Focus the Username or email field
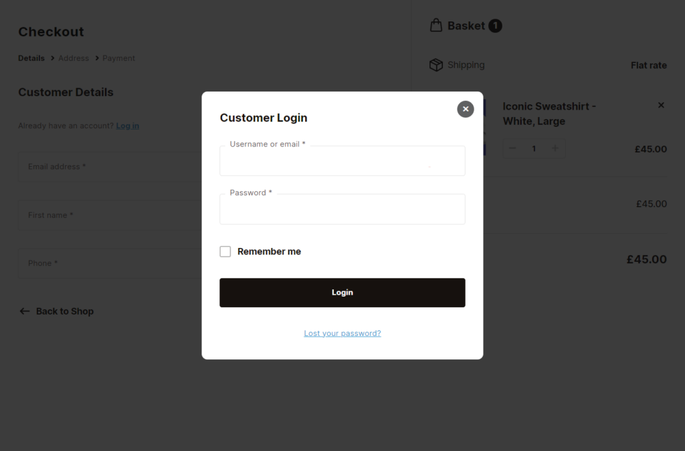 [x=342, y=161]
